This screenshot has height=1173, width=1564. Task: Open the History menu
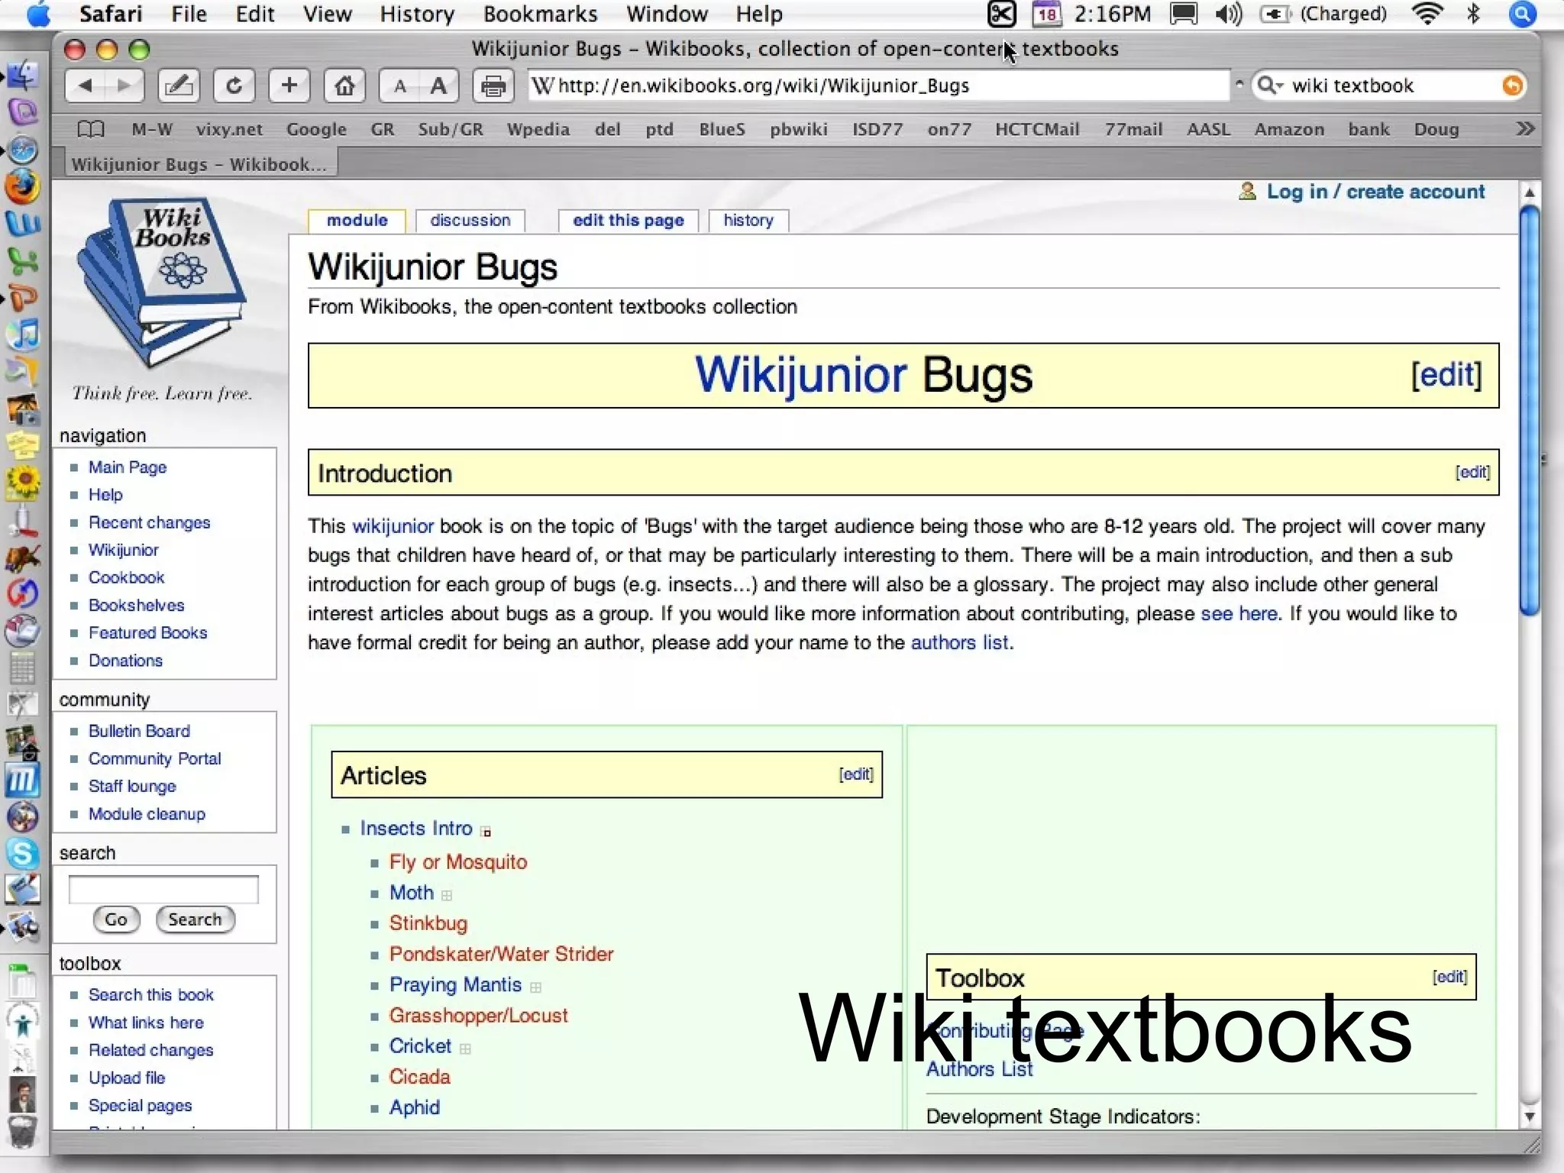coord(417,14)
